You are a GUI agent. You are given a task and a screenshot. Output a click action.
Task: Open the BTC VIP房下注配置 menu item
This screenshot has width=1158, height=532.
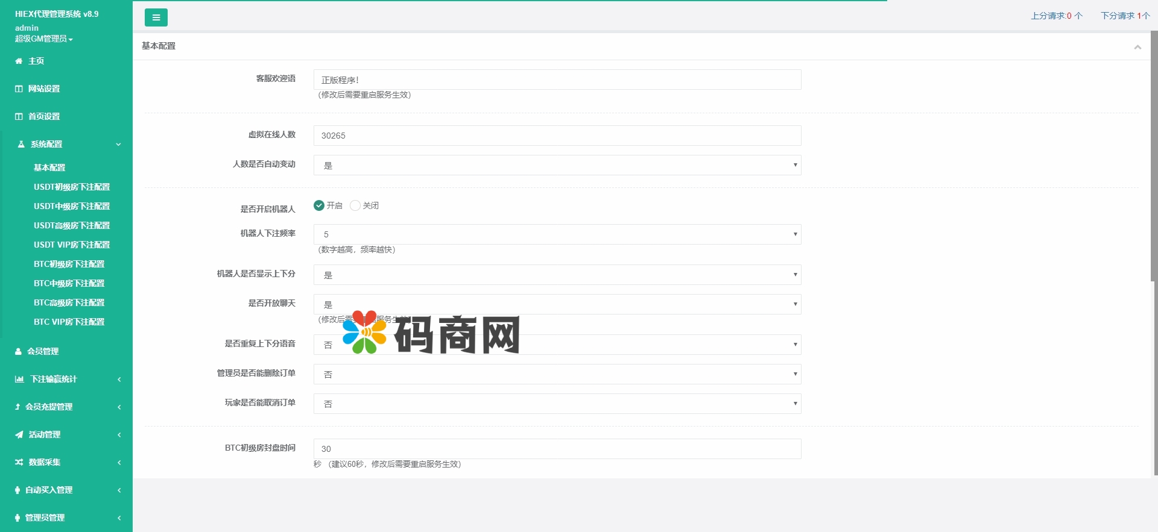69,322
